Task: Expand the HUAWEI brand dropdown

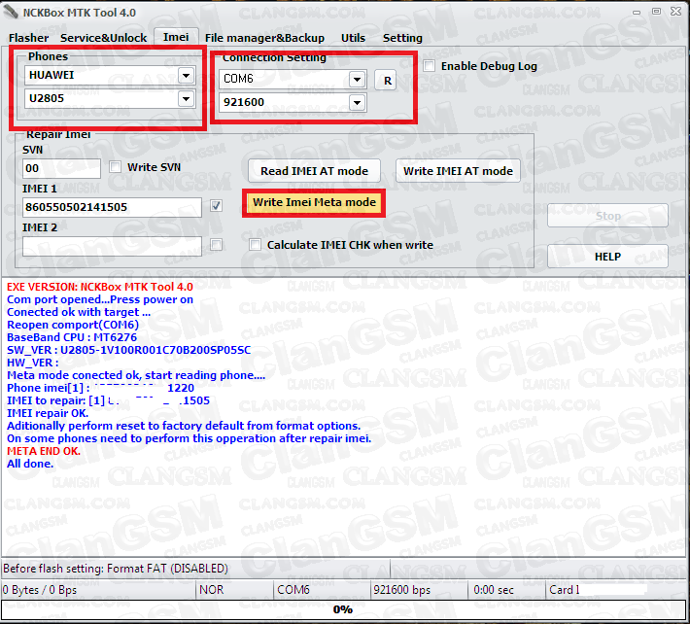Action: pos(187,75)
